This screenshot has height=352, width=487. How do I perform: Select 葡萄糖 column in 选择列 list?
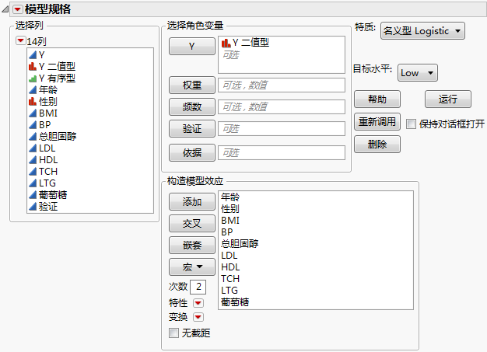(x=90, y=195)
